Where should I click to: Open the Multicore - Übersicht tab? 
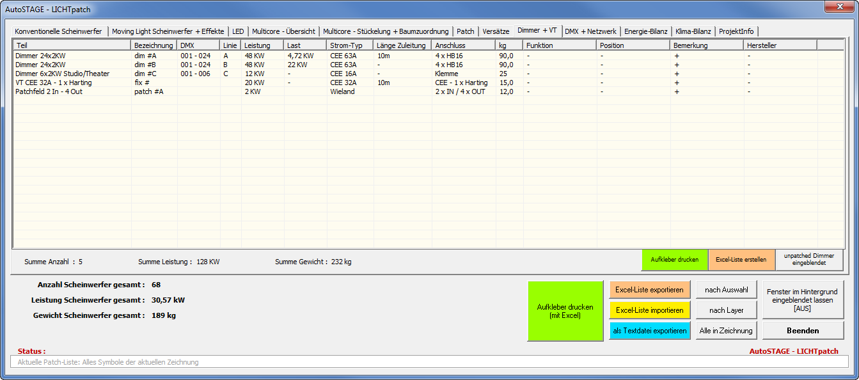pos(283,31)
